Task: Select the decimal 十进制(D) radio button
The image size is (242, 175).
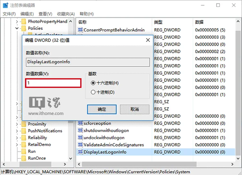Action: [93, 92]
